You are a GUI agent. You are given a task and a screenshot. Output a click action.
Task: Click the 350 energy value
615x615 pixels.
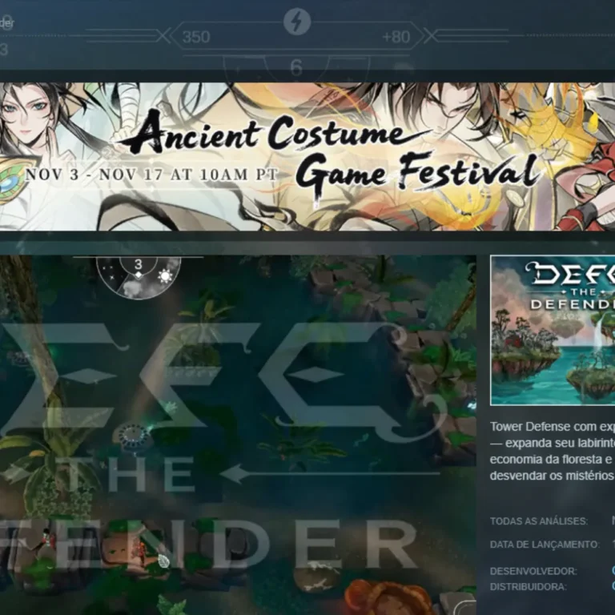pos(196,37)
